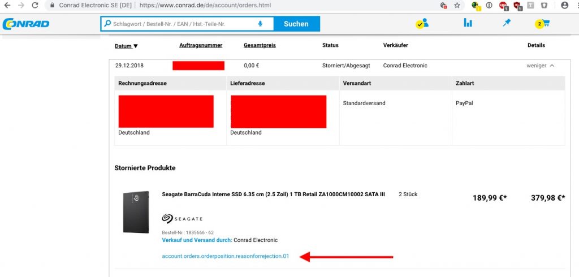Screen dimensions: 579x277
Task: Open the green globe extension icon
Action: pyautogui.click(x=476, y=6)
